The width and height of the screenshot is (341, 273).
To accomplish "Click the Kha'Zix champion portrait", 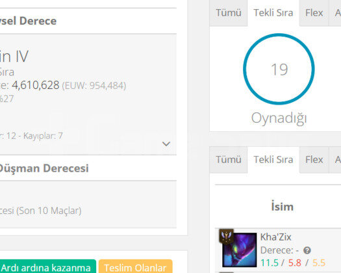I will [x=239, y=250].
